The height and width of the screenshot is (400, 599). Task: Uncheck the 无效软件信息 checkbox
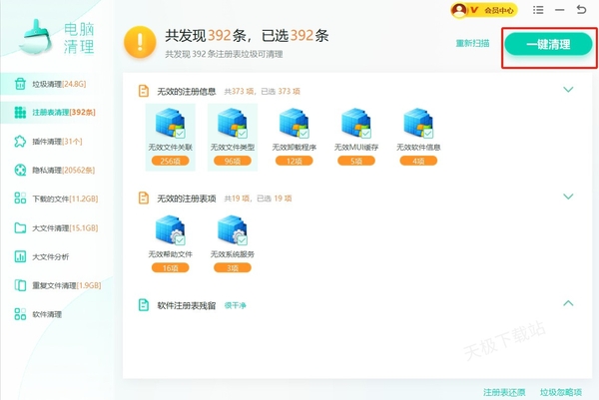[428, 134]
